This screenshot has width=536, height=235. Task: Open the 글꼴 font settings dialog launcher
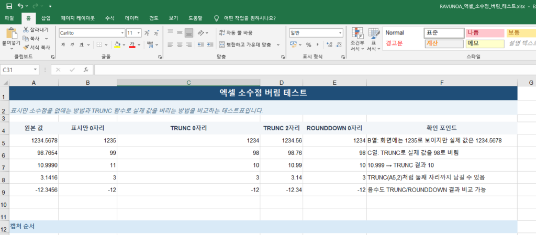coord(160,57)
